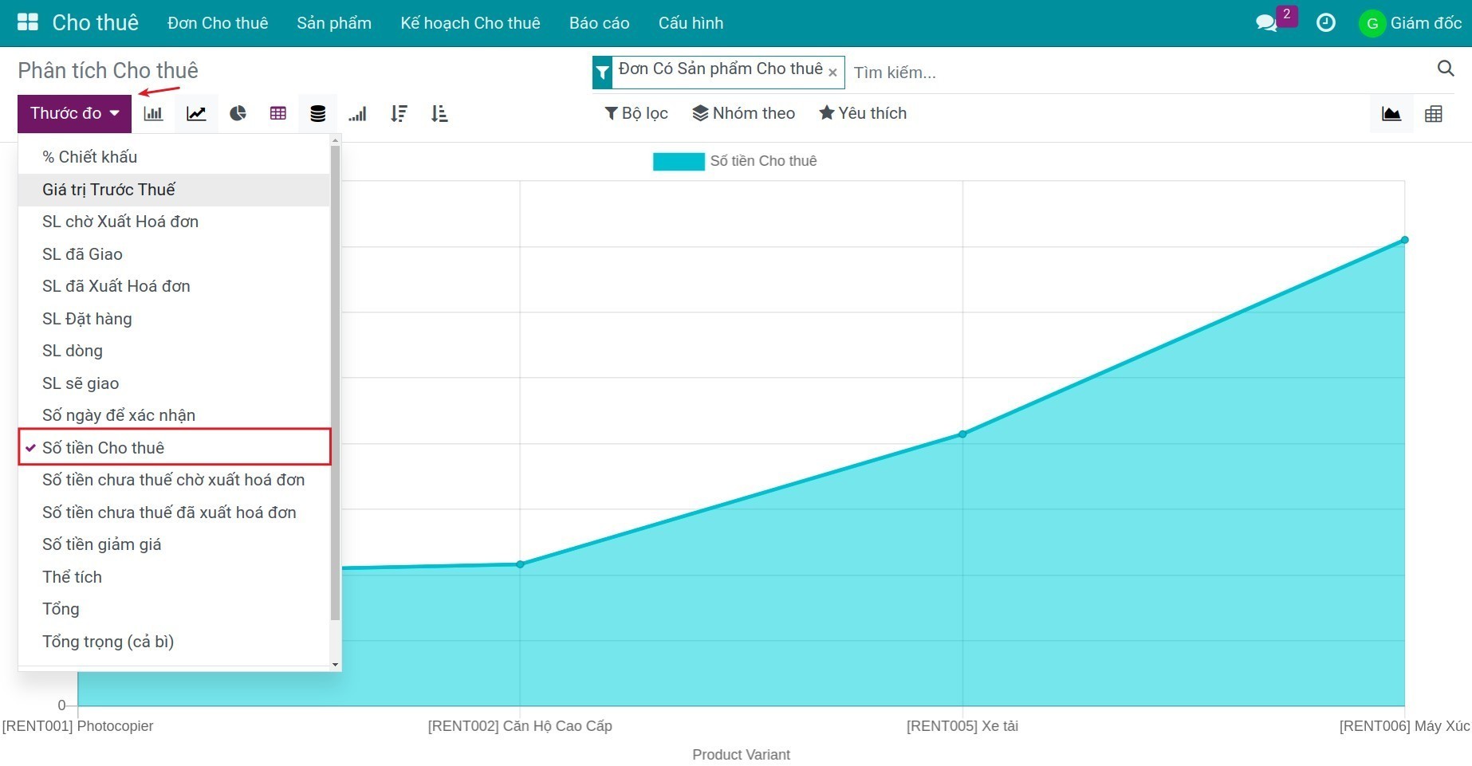Sort chart in ascending order
The image size is (1472, 766).
click(x=439, y=113)
